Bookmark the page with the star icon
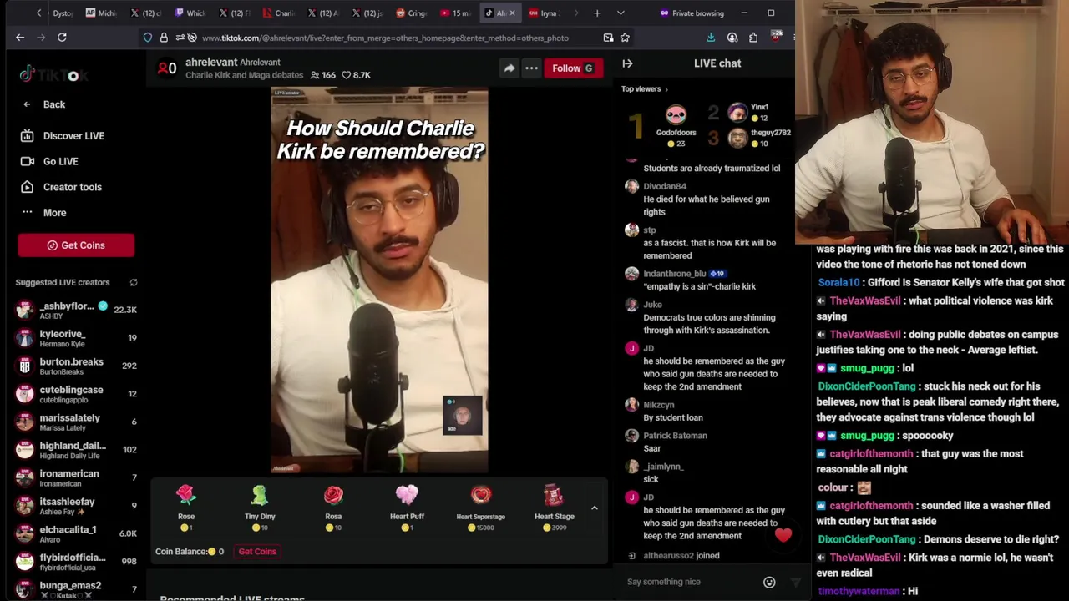1069x601 pixels. point(625,38)
